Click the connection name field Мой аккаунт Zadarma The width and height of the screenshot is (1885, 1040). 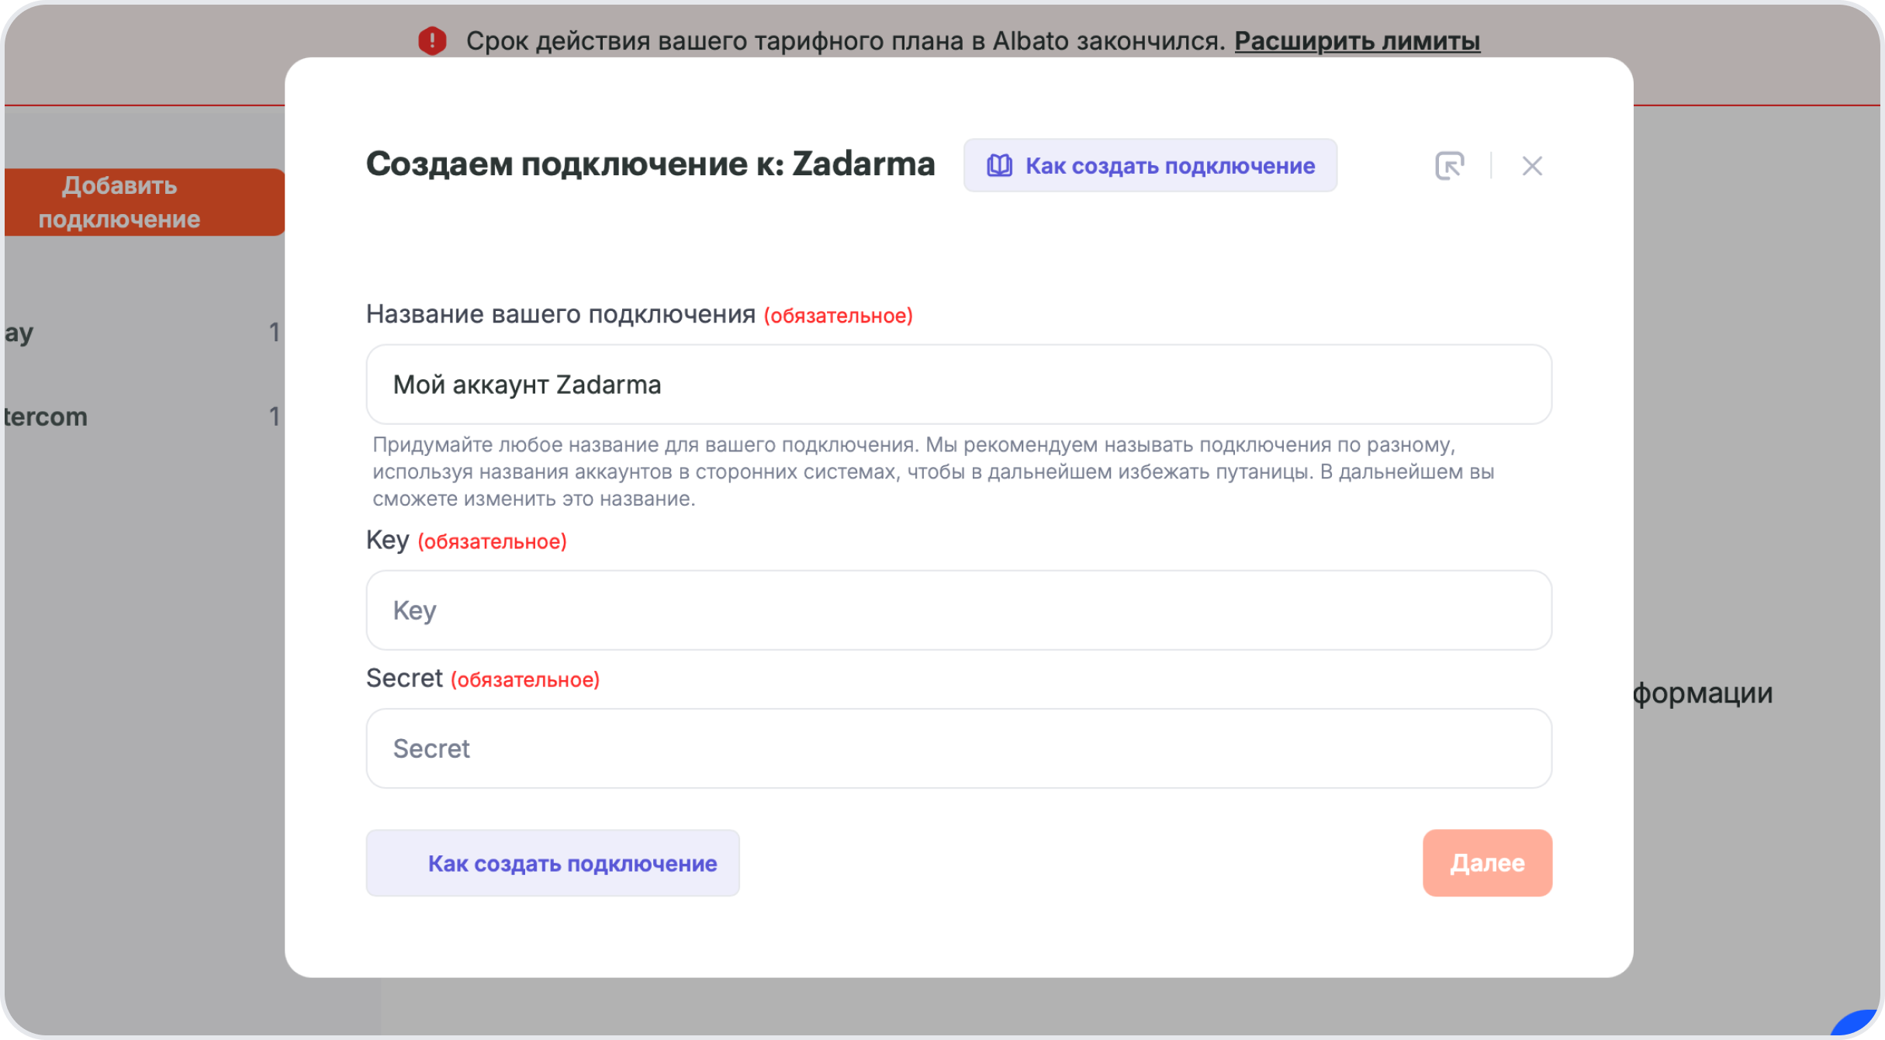pos(958,385)
